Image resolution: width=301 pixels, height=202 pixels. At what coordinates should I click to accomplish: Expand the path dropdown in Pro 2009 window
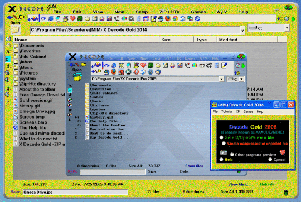221,79
